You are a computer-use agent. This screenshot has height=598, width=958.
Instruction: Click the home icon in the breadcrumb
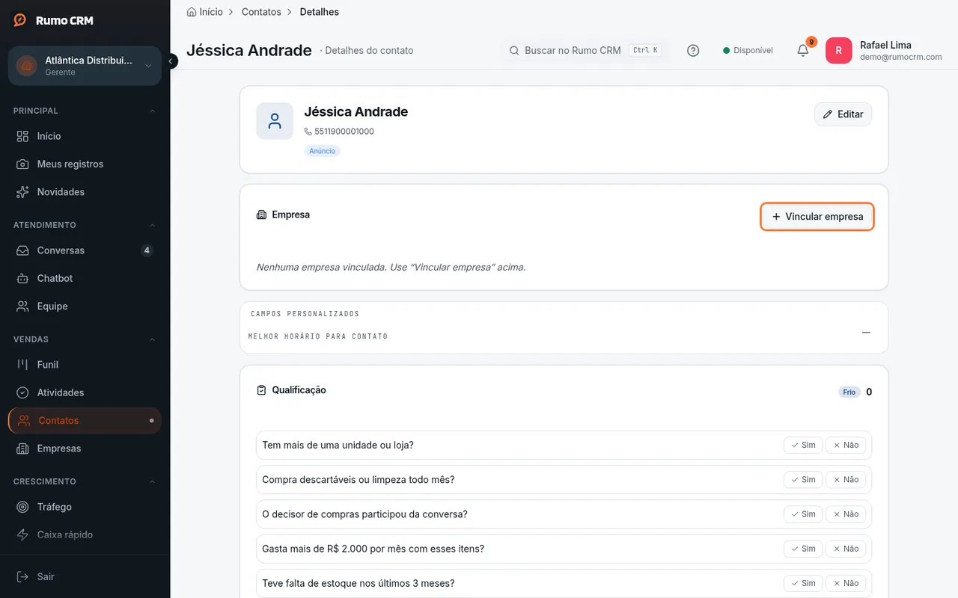(192, 12)
